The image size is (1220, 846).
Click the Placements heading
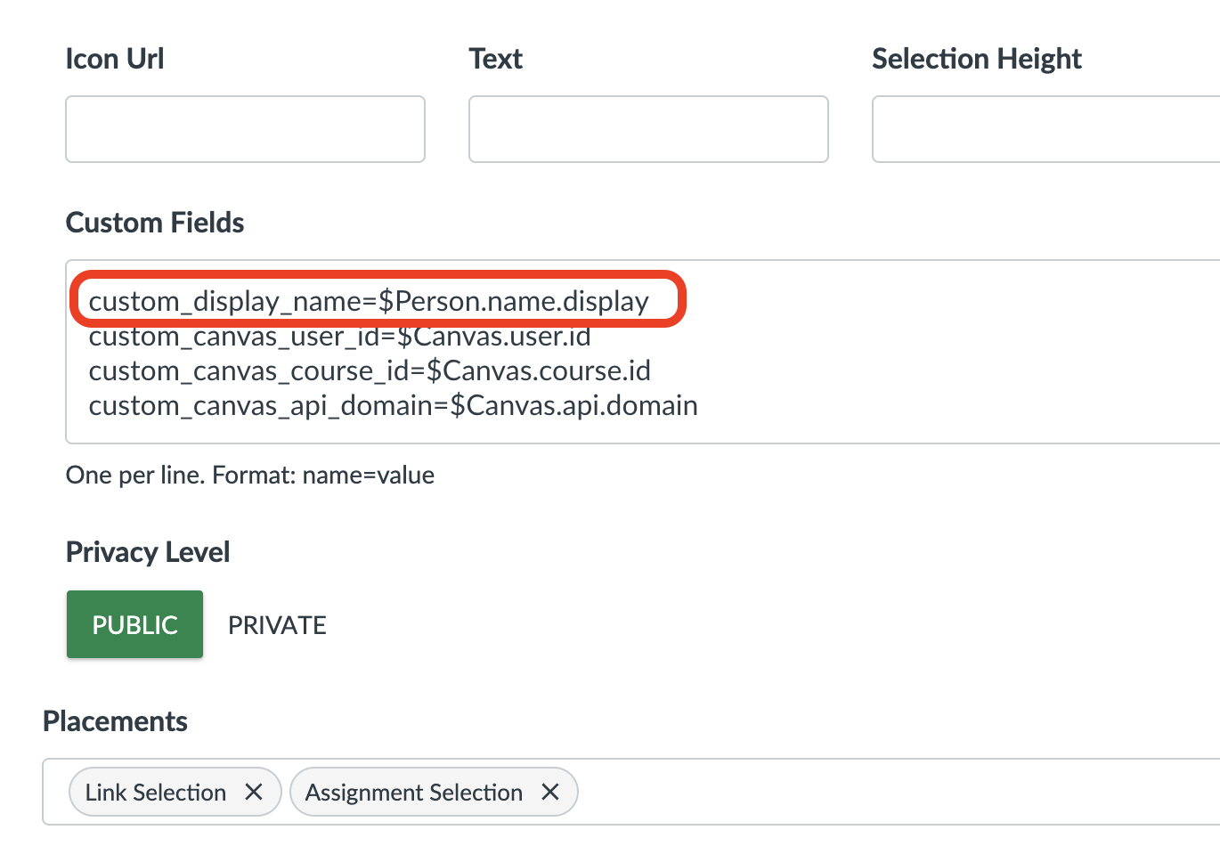[x=115, y=721]
